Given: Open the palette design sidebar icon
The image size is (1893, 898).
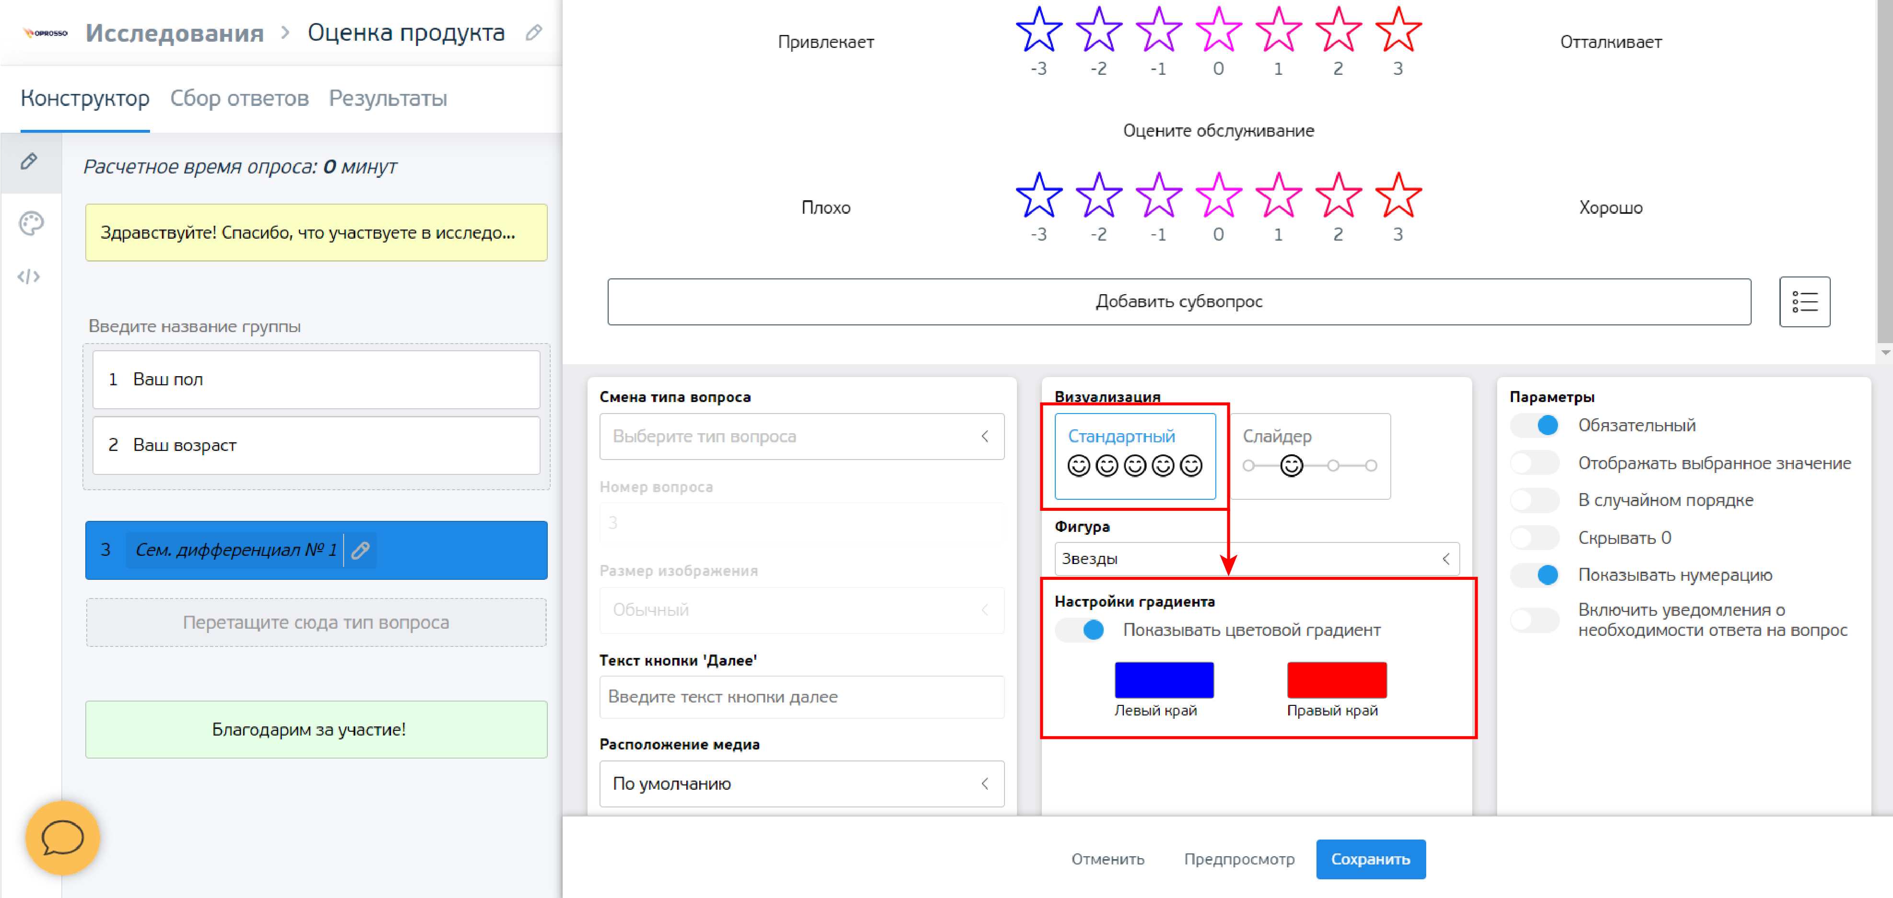Looking at the screenshot, I should point(31,223).
